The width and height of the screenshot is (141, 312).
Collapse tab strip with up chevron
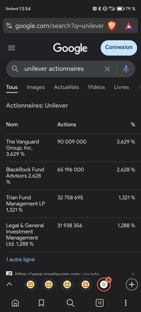coord(9,284)
